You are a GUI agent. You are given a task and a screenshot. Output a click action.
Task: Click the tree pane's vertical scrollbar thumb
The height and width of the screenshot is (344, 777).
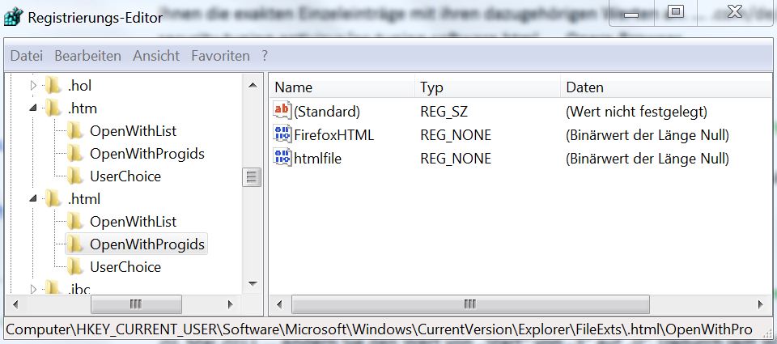click(252, 177)
